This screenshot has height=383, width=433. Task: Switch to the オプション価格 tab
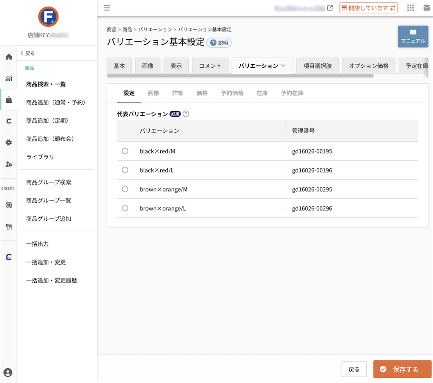tap(369, 66)
